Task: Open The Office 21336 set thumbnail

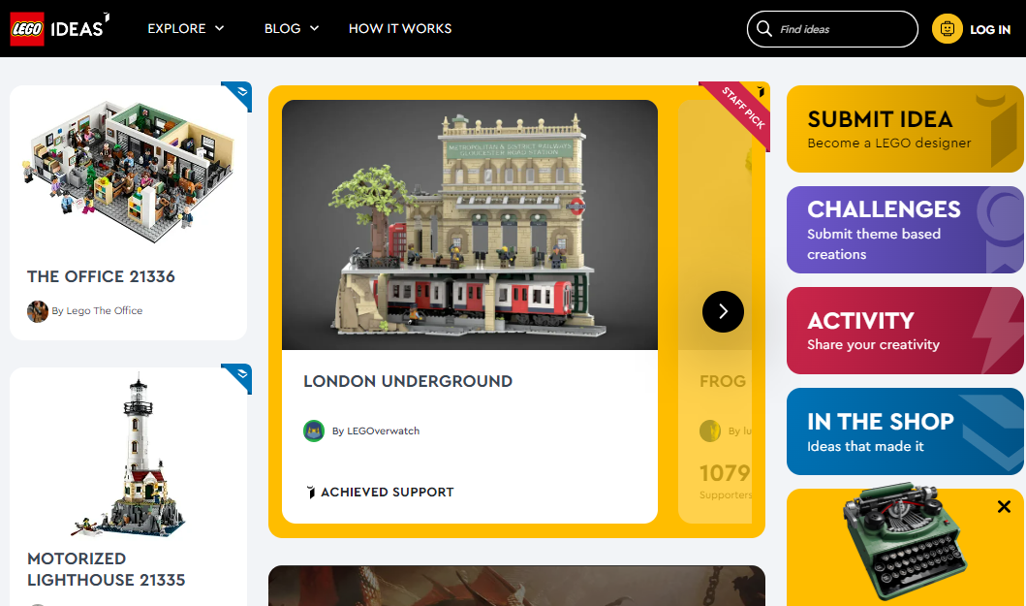Action: pyautogui.click(x=128, y=172)
